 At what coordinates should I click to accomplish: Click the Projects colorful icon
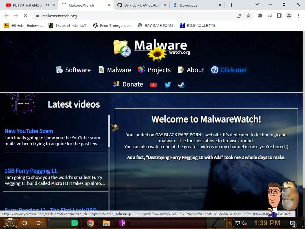141,69
